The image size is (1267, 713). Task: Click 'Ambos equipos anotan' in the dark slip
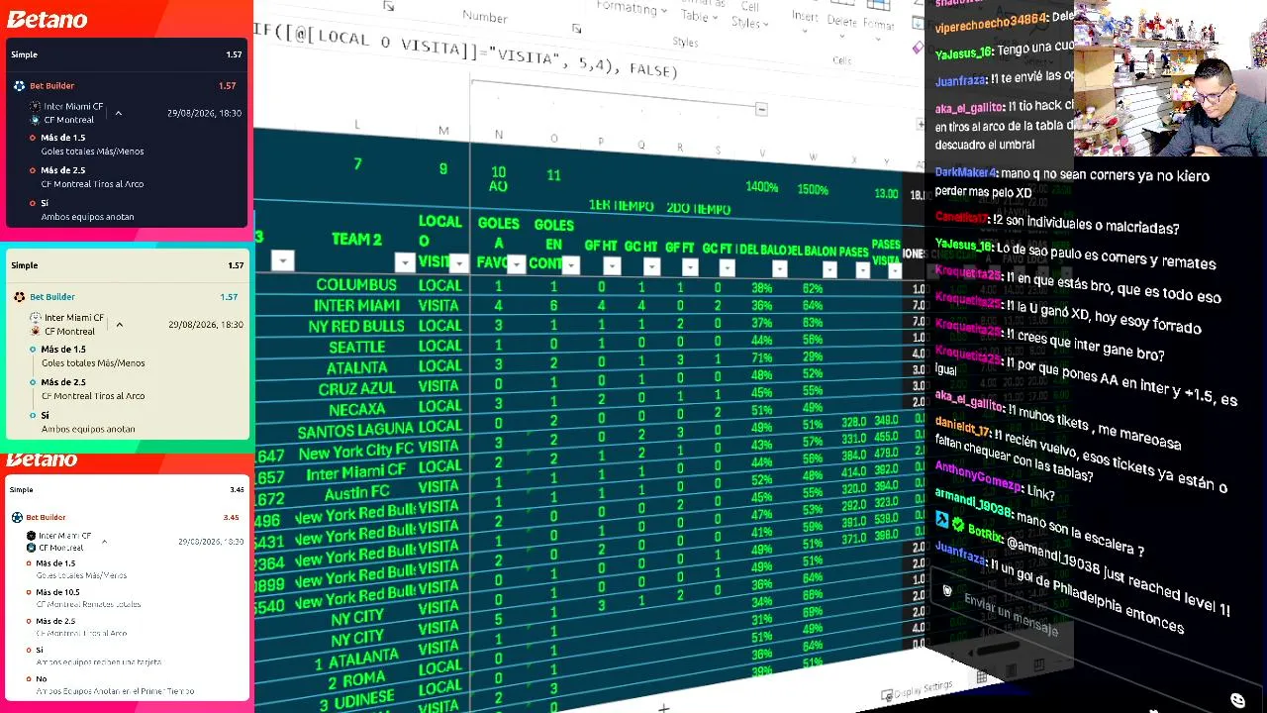(x=87, y=217)
